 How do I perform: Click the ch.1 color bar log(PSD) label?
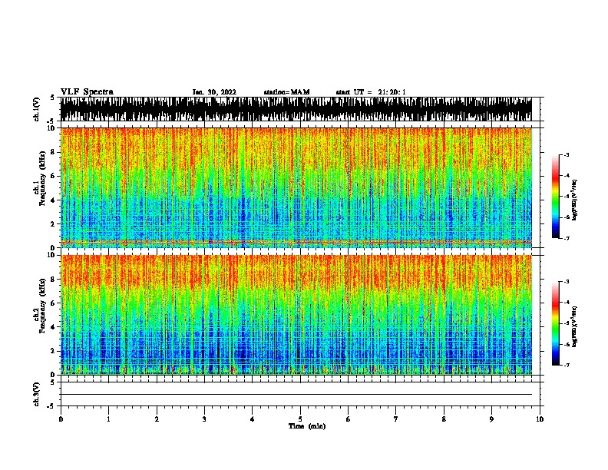(574, 200)
